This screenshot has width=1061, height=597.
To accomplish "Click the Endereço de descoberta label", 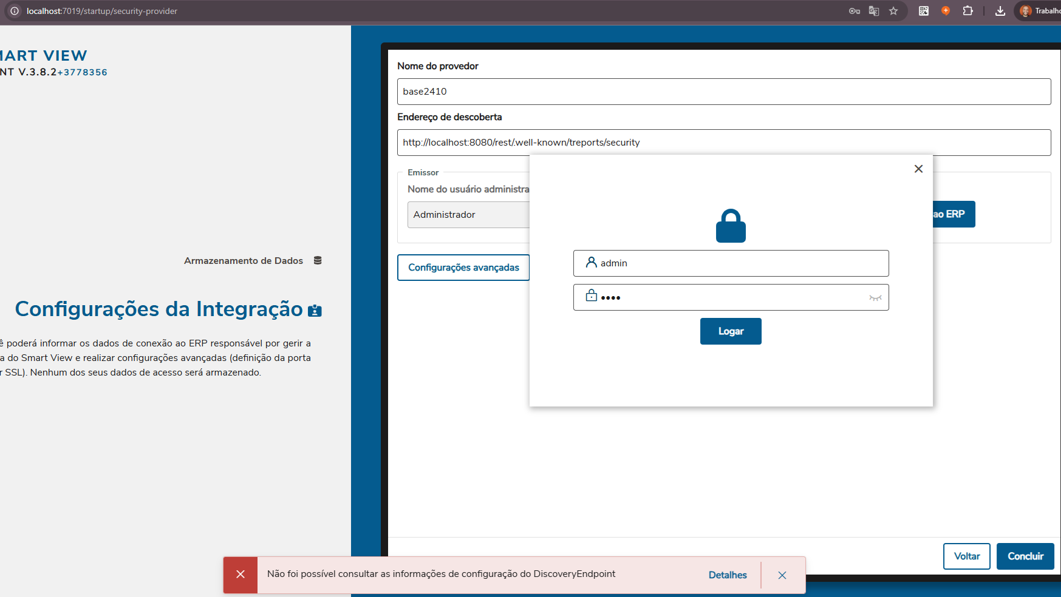I will pos(449,117).
